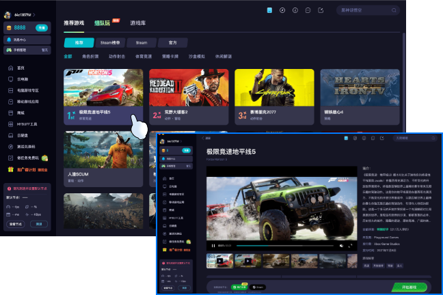Screen dimensions: 443x295
Task: Click the green 开始游戏 start game button
Action: click(x=409, y=287)
